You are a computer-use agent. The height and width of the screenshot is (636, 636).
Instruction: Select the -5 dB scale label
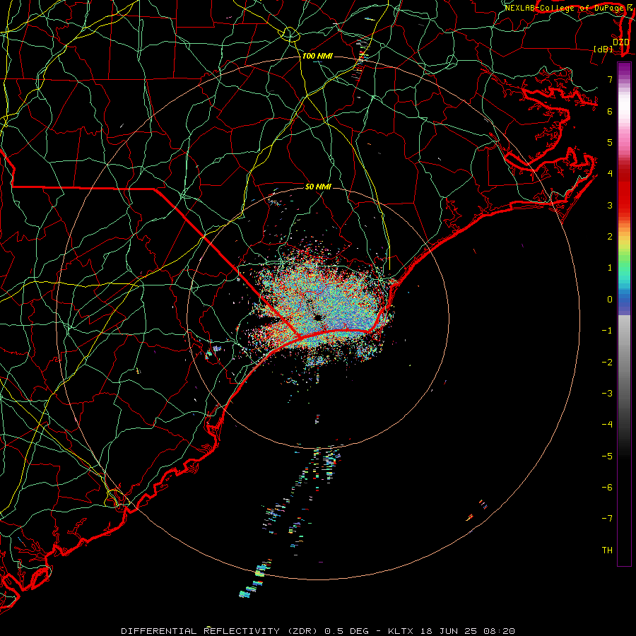607,457
